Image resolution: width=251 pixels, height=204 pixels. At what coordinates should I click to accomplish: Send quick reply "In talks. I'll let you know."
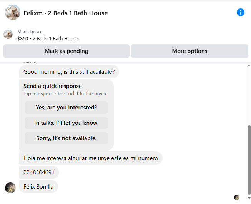pos(66,123)
